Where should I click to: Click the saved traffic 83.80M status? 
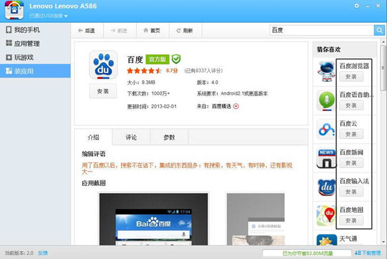pyautogui.click(x=308, y=254)
